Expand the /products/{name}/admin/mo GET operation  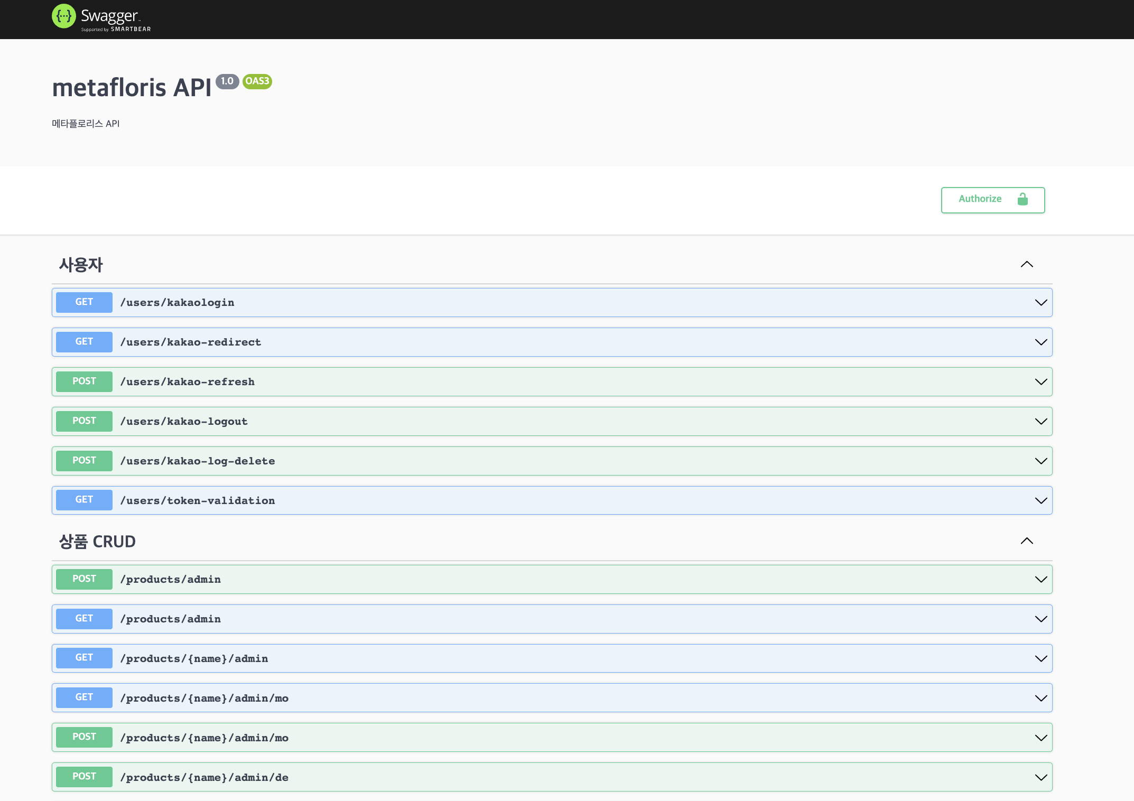click(1040, 697)
